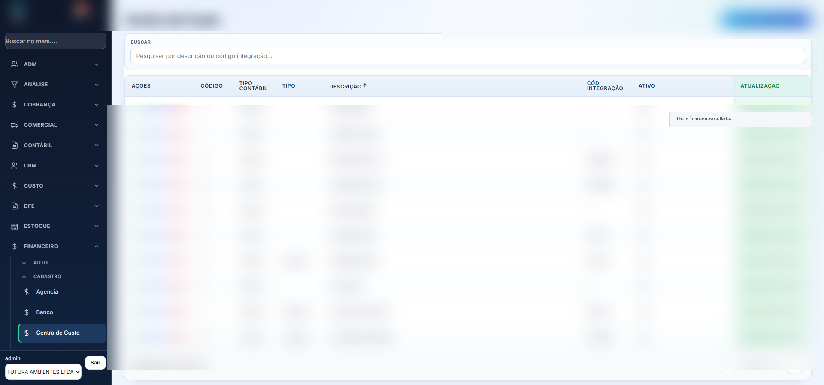Click the ESTOQUE factory icon

[x=15, y=226]
